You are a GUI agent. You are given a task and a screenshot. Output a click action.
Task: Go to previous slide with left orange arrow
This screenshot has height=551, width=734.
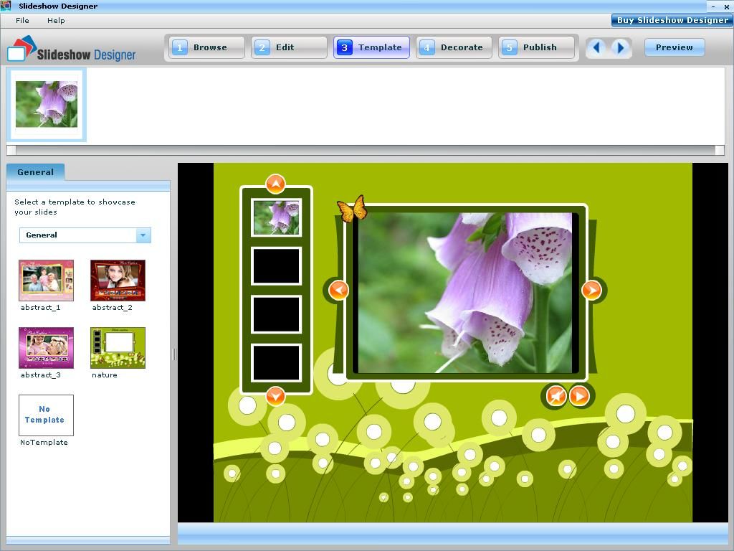click(338, 290)
